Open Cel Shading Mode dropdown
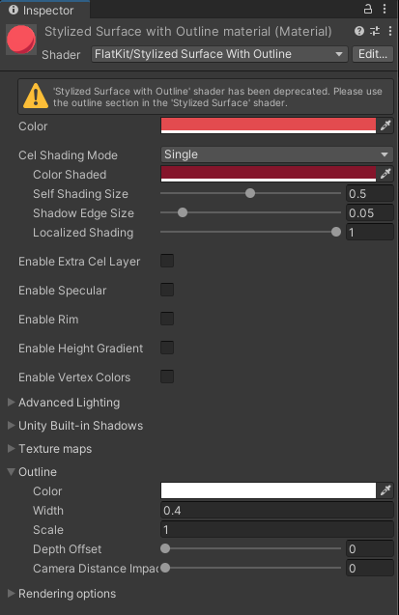Viewport: 399px width, 615px height. click(277, 154)
